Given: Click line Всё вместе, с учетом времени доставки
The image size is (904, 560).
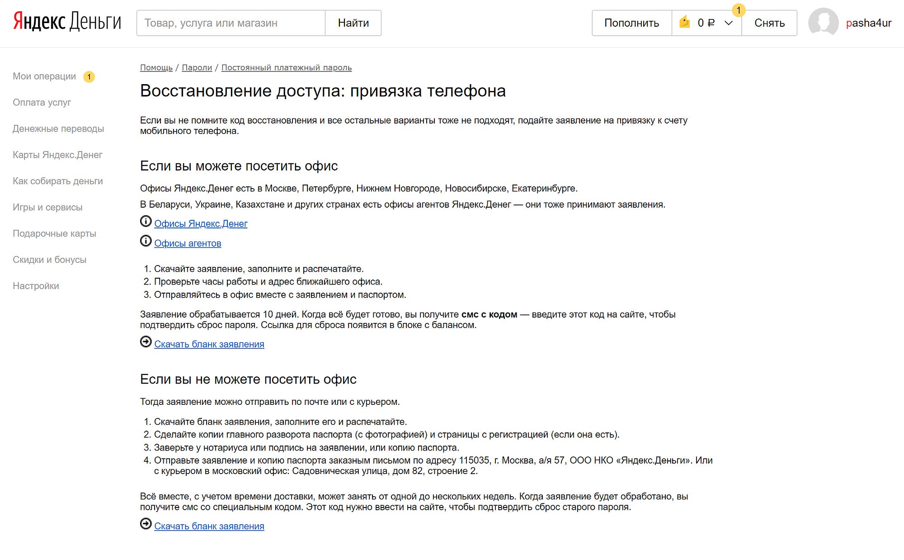Looking at the screenshot, I should pos(414,502).
